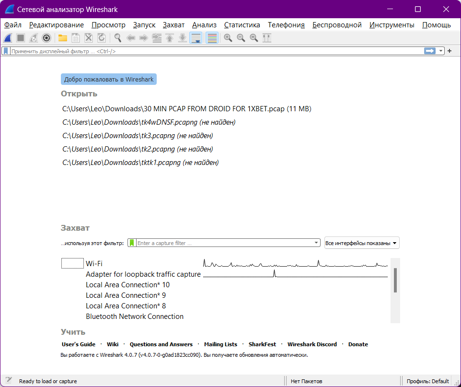Open expert info icon in status bar
The width and height of the screenshot is (461, 387).
pos(9,381)
